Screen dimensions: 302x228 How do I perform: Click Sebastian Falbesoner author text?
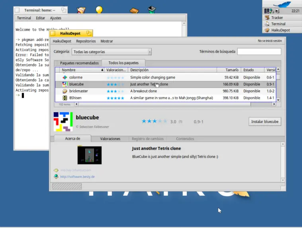94,127
